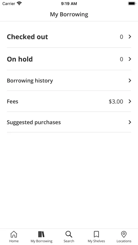Open the Checked out list
Viewport: 138px width, 245px height.
[x=69, y=37]
